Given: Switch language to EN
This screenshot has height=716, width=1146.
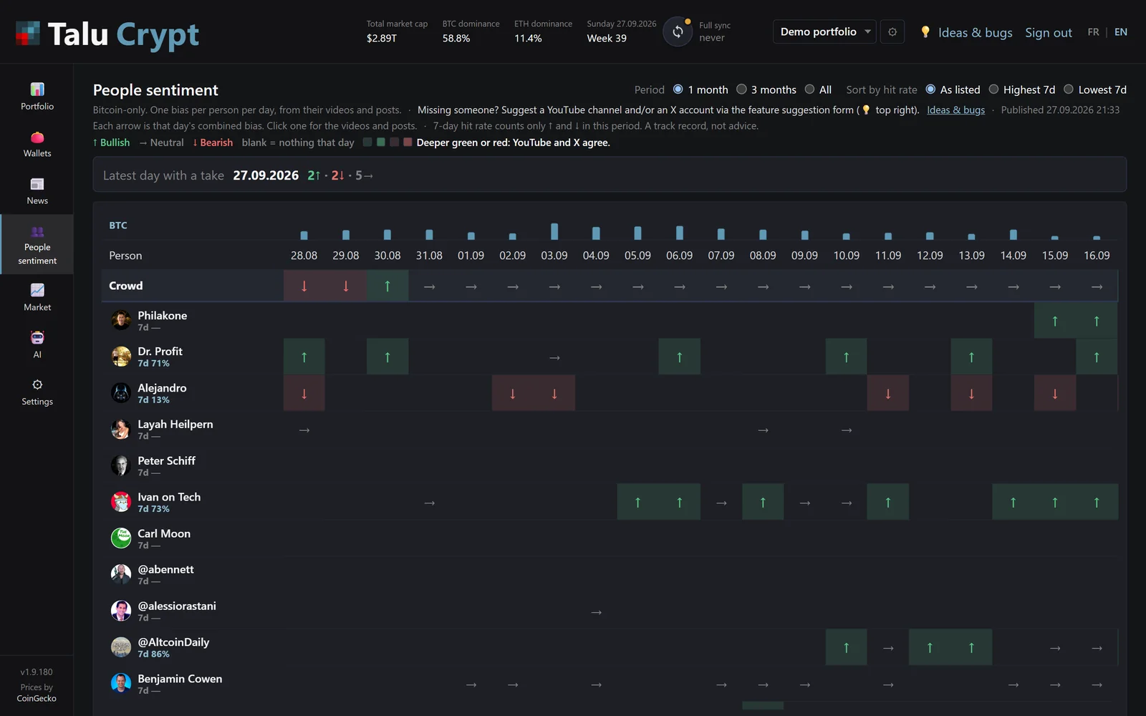Looking at the screenshot, I should 1121,32.
